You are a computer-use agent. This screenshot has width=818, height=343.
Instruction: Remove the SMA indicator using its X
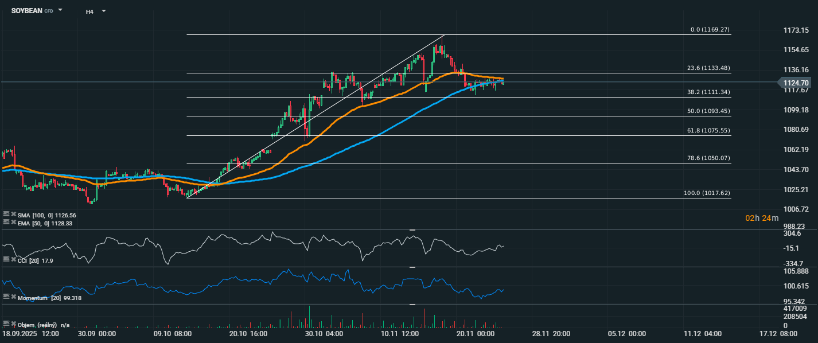click(x=13, y=214)
